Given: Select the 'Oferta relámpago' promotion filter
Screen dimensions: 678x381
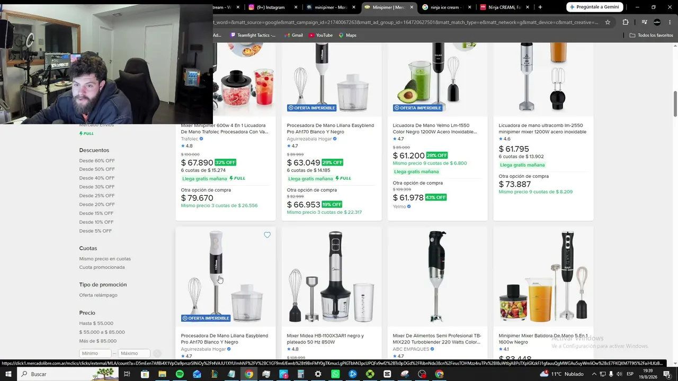Looking at the screenshot, I should point(99,295).
